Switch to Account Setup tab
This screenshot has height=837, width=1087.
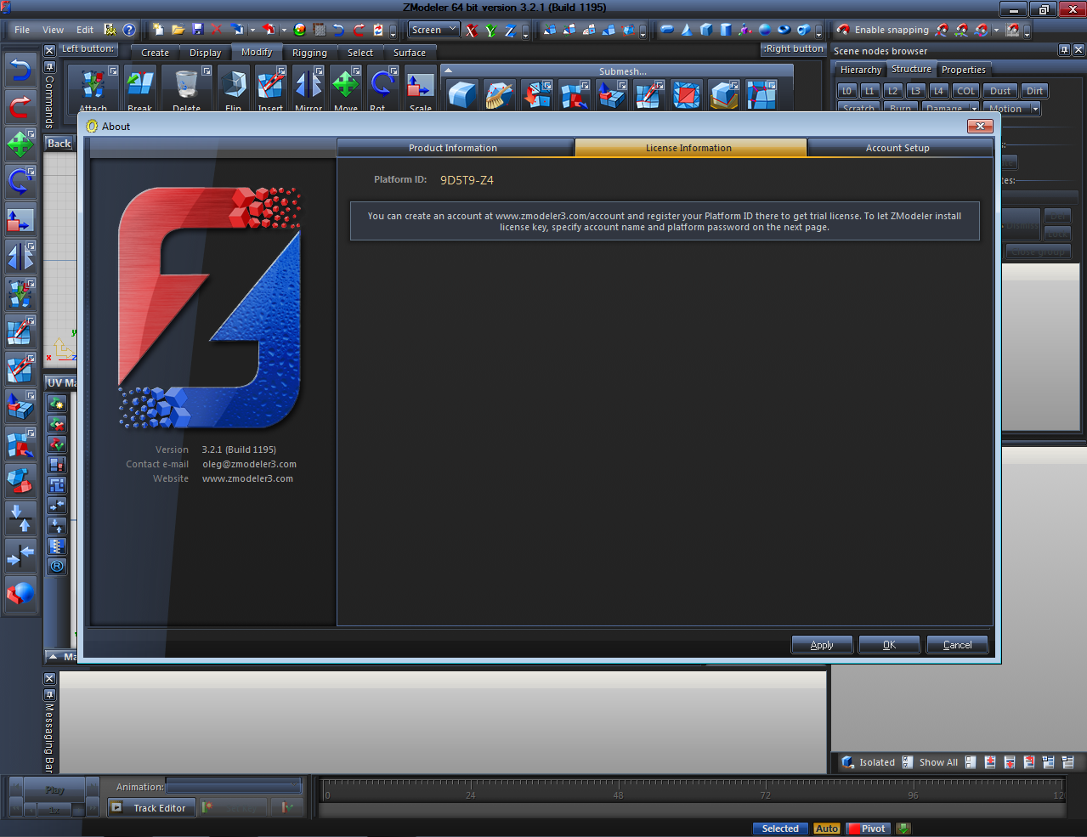pyautogui.click(x=897, y=148)
